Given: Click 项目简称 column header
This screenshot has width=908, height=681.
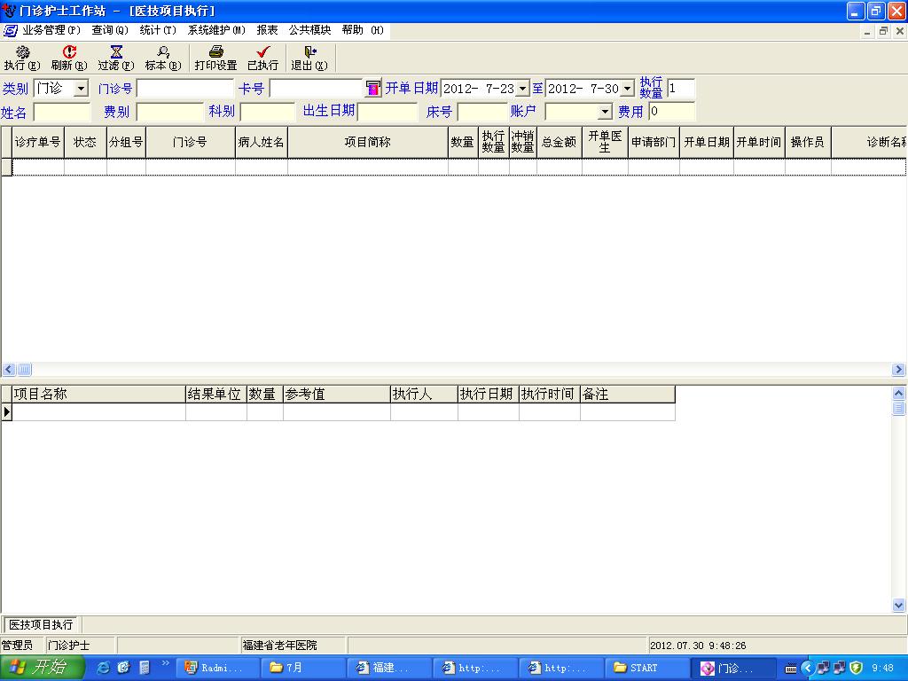Looking at the screenshot, I should click(368, 142).
